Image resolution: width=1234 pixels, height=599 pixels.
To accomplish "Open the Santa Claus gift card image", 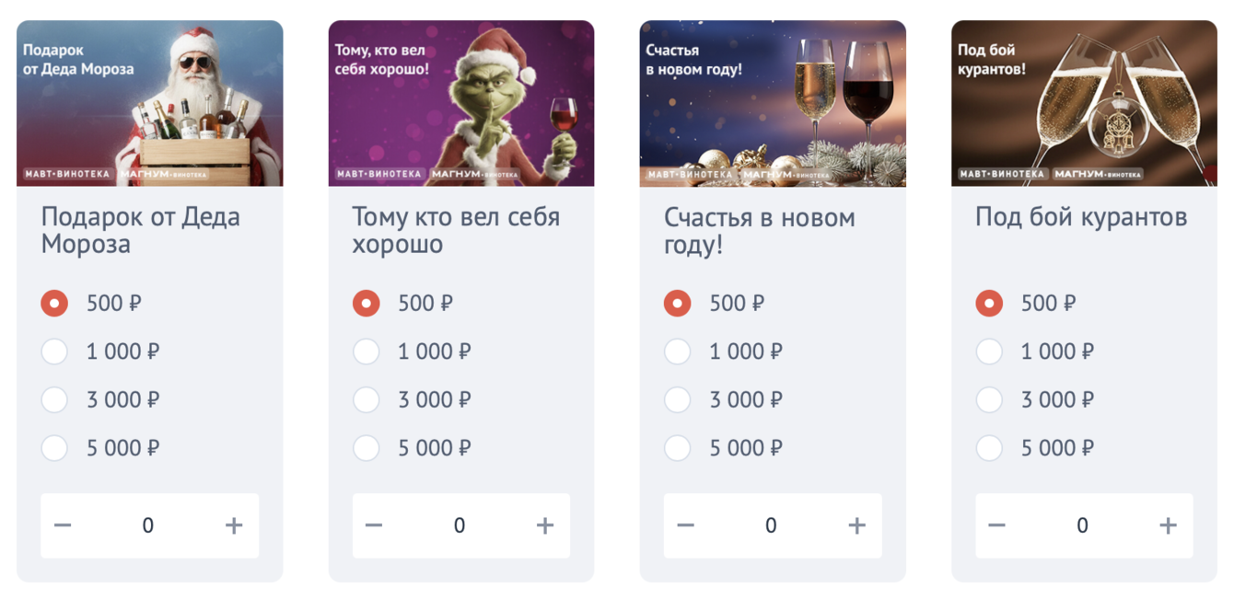I will coord(149,103).
